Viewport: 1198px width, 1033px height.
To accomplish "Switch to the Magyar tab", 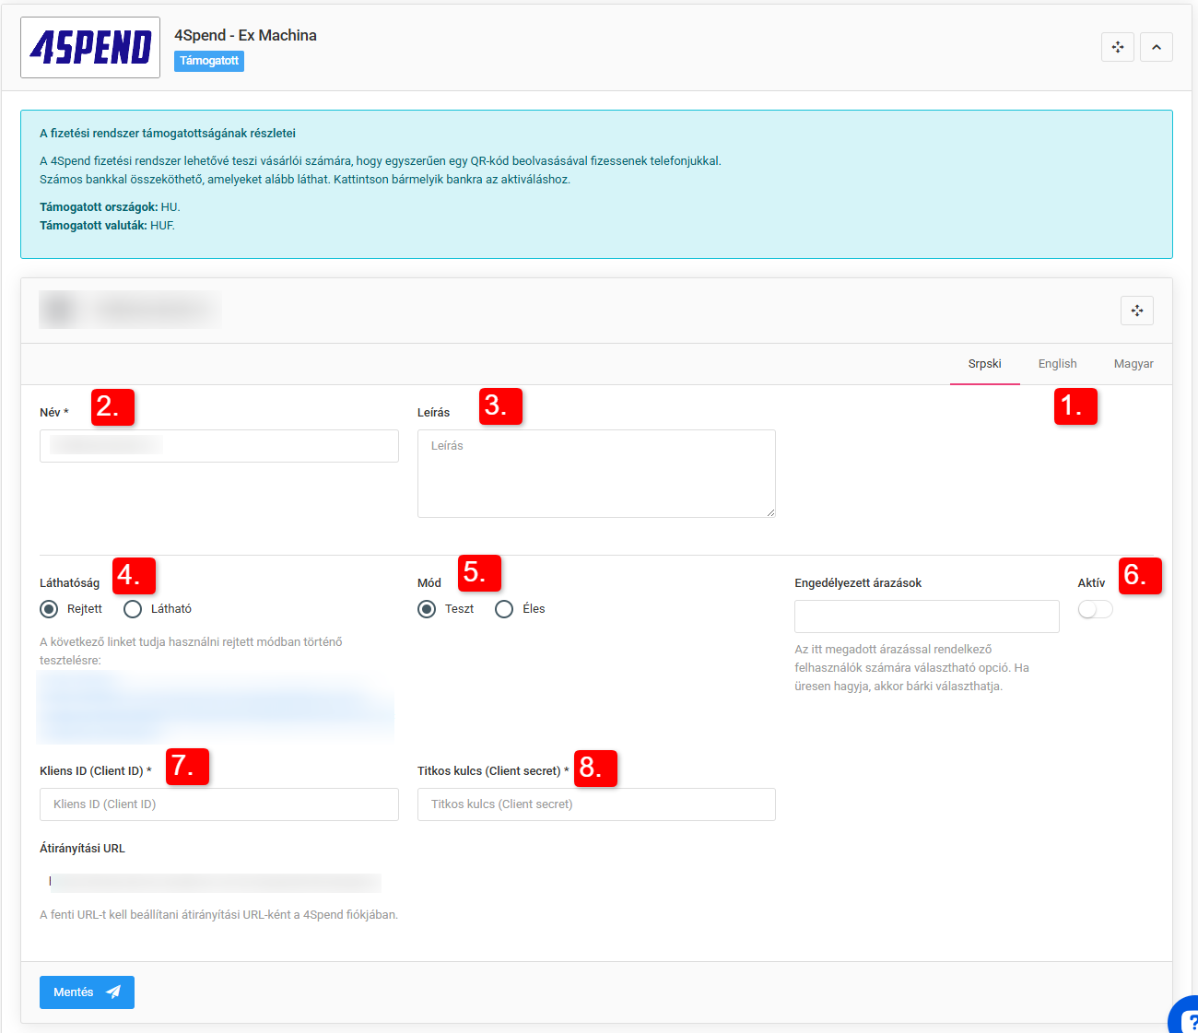I will click(x=1133, y=364).
